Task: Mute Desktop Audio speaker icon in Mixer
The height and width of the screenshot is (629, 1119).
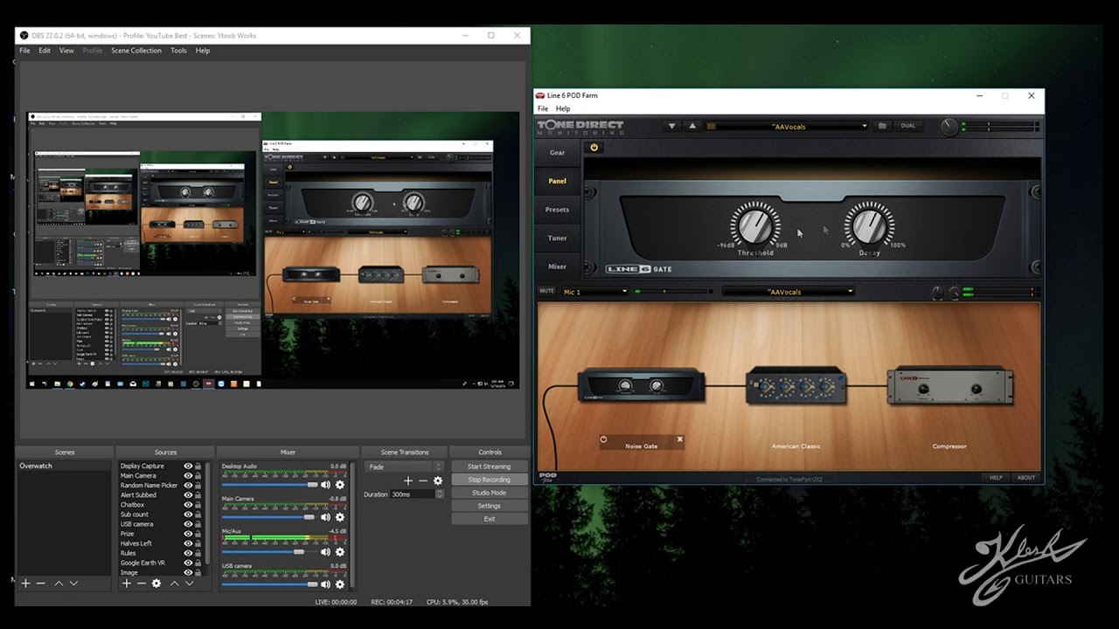Action: coord(326,485)
